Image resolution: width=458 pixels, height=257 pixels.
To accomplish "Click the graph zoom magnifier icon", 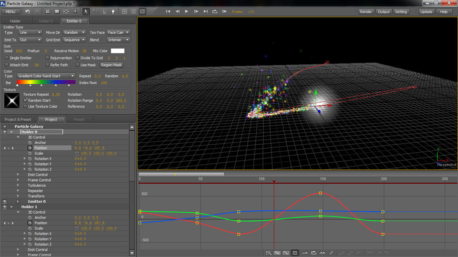I will pyautogui.click(x=269, y=253).
